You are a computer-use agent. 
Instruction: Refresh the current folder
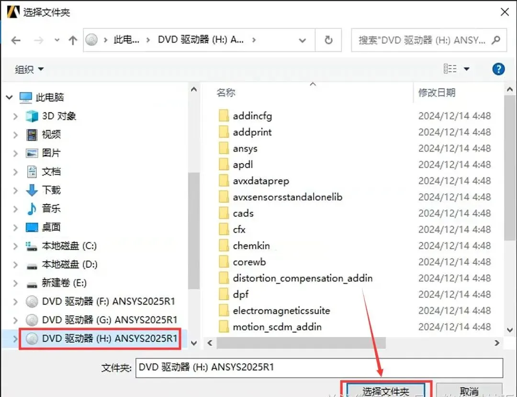click(x=328, y=40)
